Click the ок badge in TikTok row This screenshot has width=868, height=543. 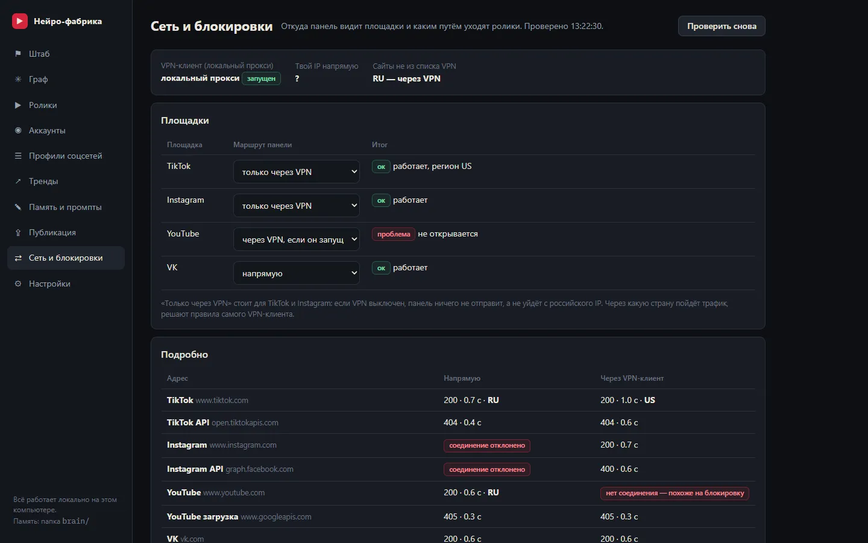coord(381,167)
